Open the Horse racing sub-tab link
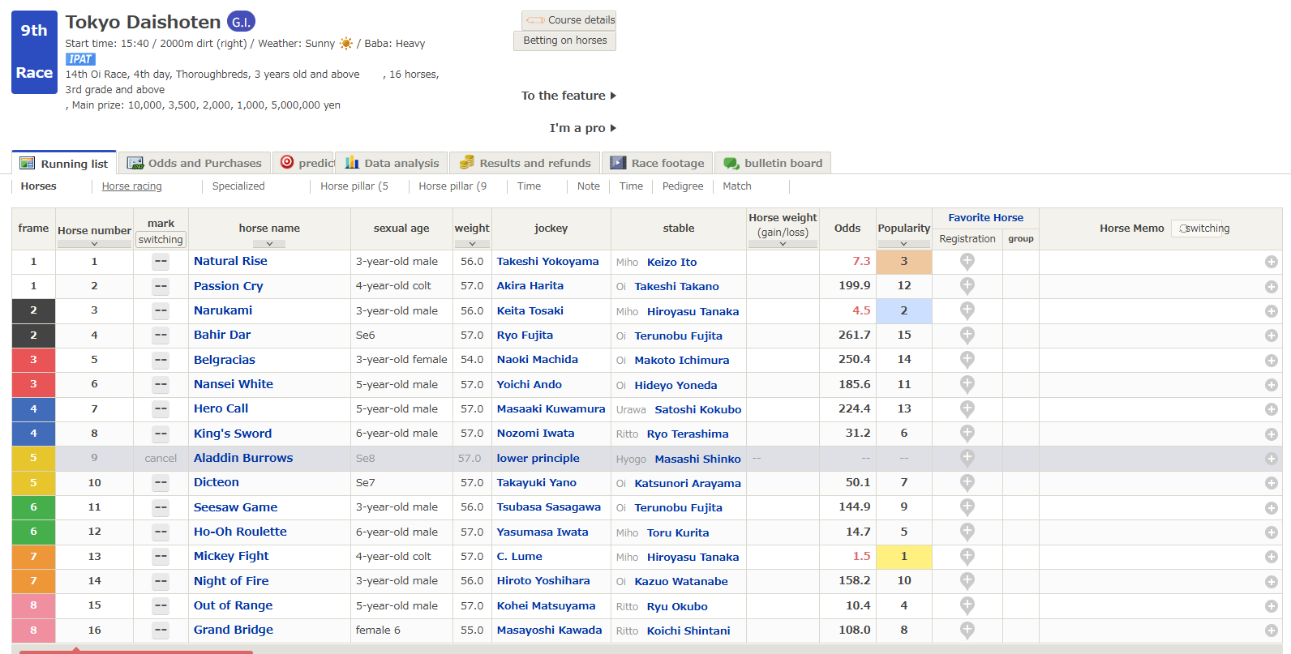Image resolution: width=1291 pixels, height=654 pixels. tap(132, 186)
